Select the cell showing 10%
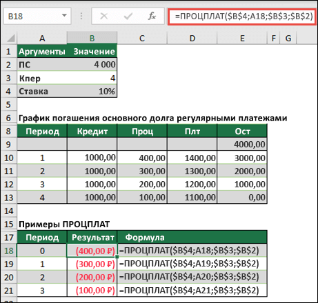318x303 pixels. (x=92, y=91)
